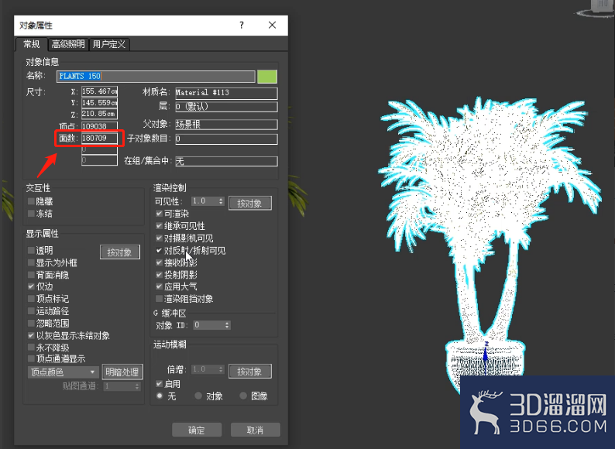The image size is (615, 449).
Task: Open the 顶点颜色 dropdown
Action: [63, 372]
